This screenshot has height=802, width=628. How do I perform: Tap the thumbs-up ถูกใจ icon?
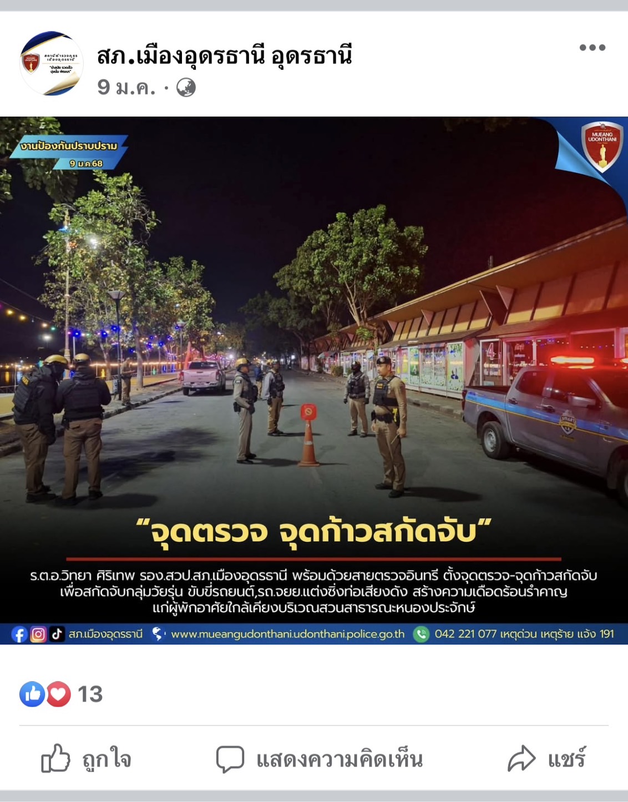pyautogui.click(x=56, y=759)
